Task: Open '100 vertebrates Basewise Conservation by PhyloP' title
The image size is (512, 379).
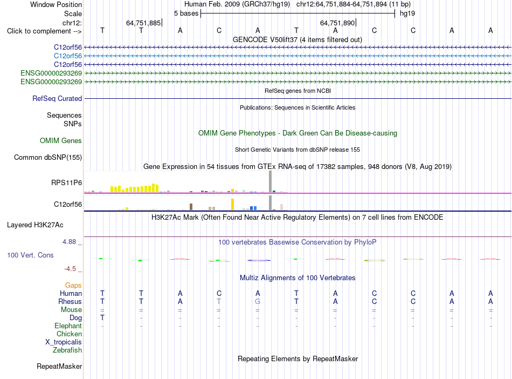Action: tap(297, 242)
